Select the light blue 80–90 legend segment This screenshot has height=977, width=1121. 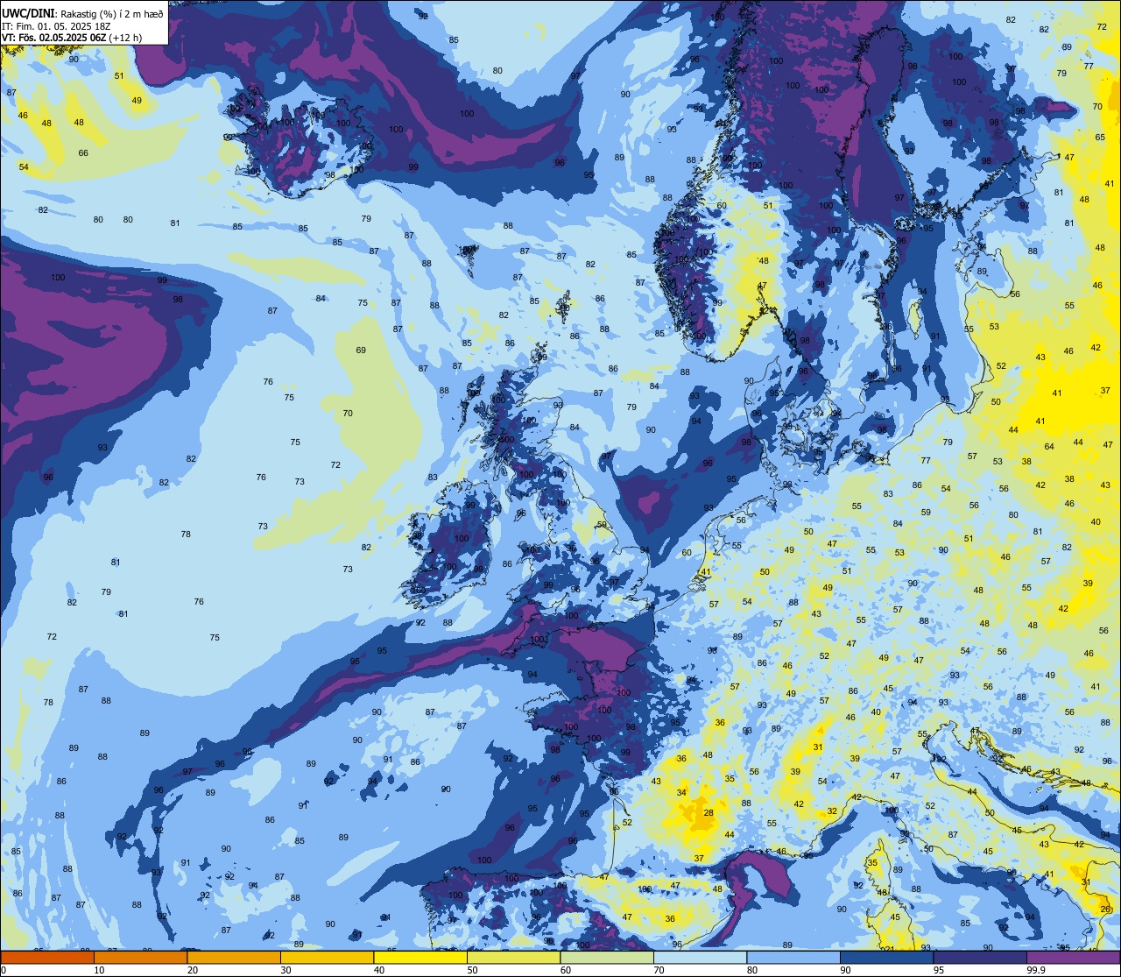793,958
